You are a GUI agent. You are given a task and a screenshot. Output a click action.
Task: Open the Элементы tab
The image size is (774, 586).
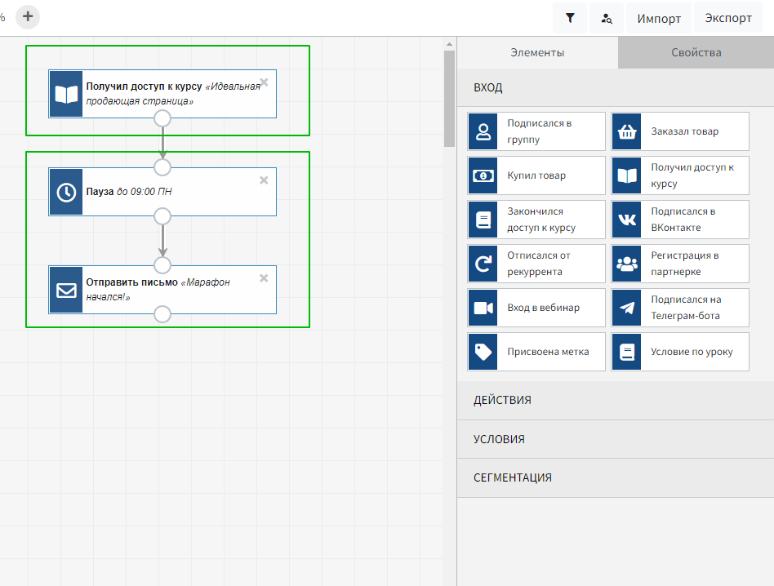(537, 52)
